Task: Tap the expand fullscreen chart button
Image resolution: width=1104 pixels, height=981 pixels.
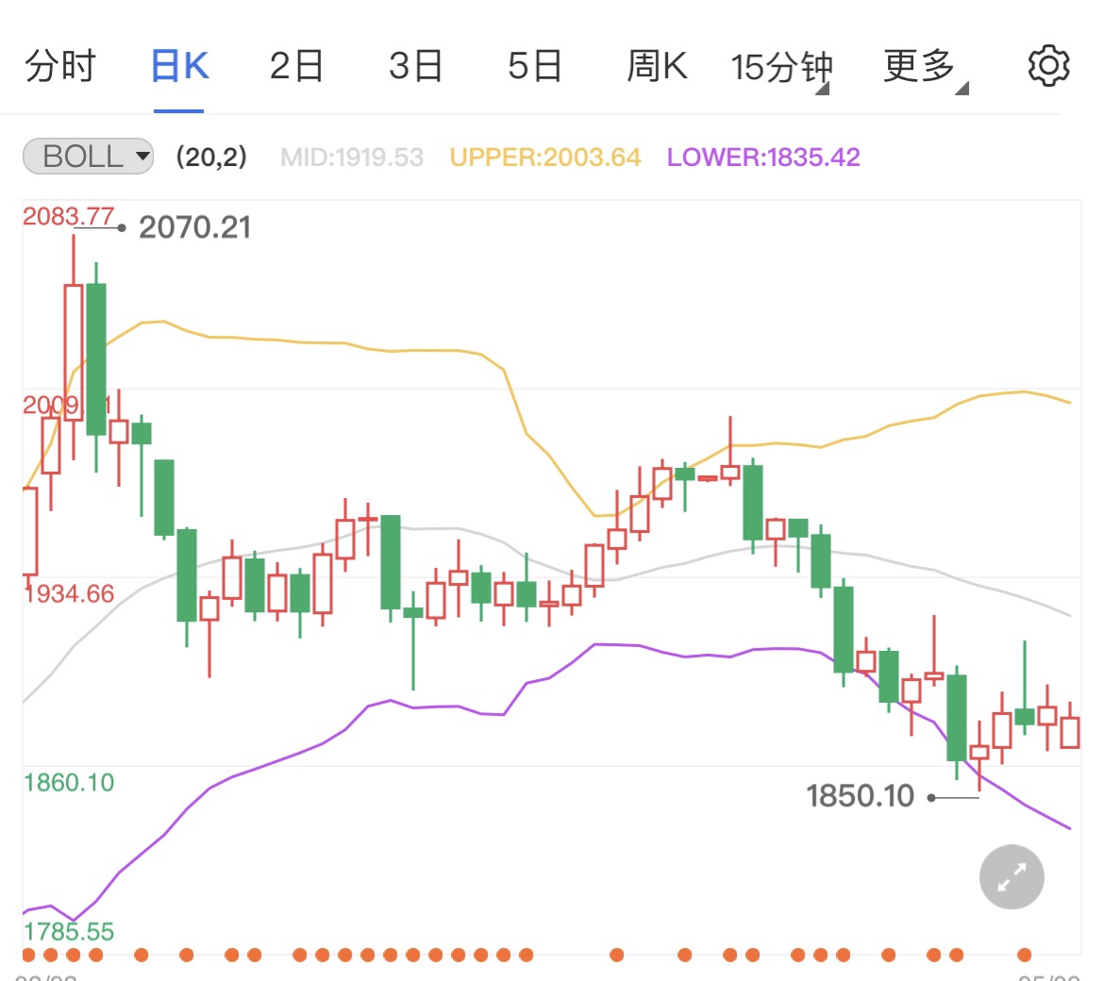Action: pos(1012,876)
